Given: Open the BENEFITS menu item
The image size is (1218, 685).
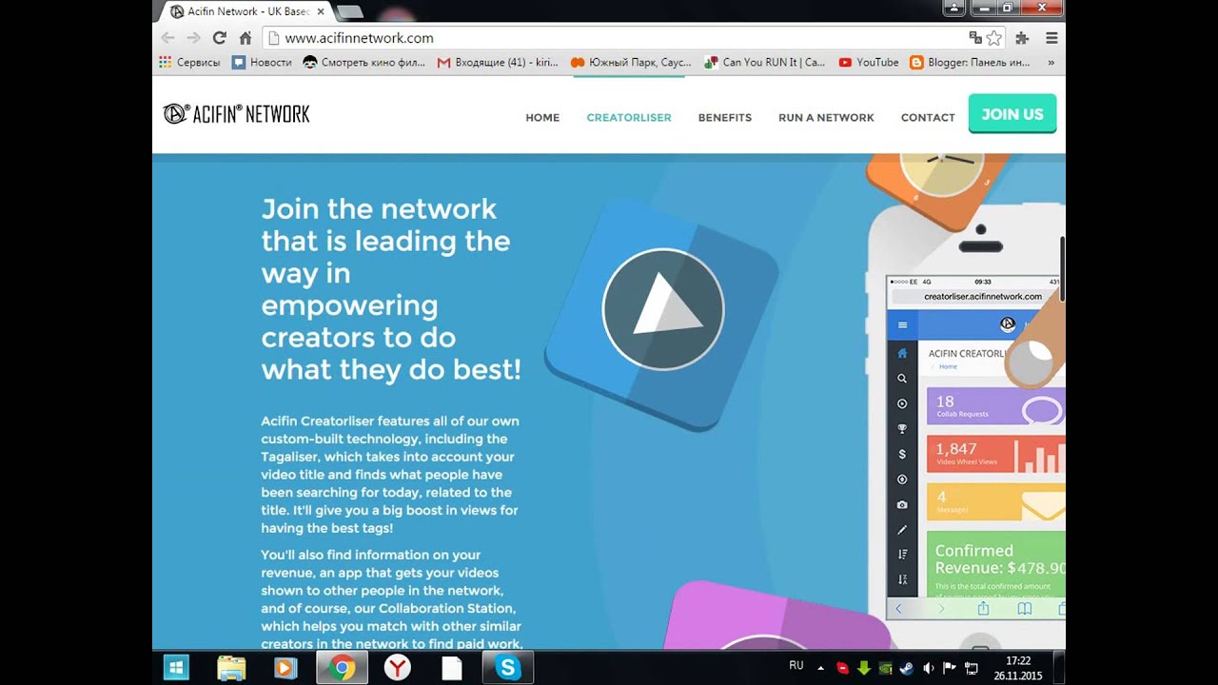Looking at the screenshot, I should pos(725,118).
